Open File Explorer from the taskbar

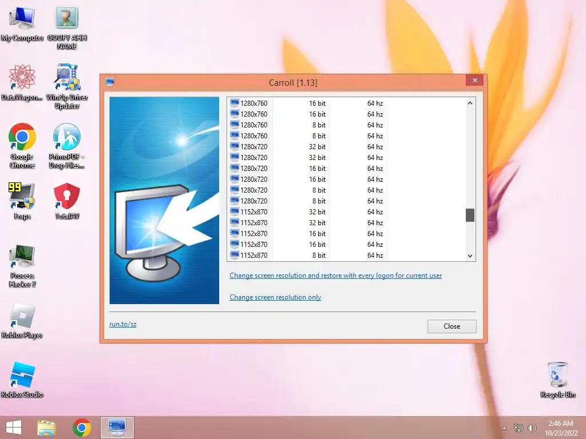coord(47,428)
